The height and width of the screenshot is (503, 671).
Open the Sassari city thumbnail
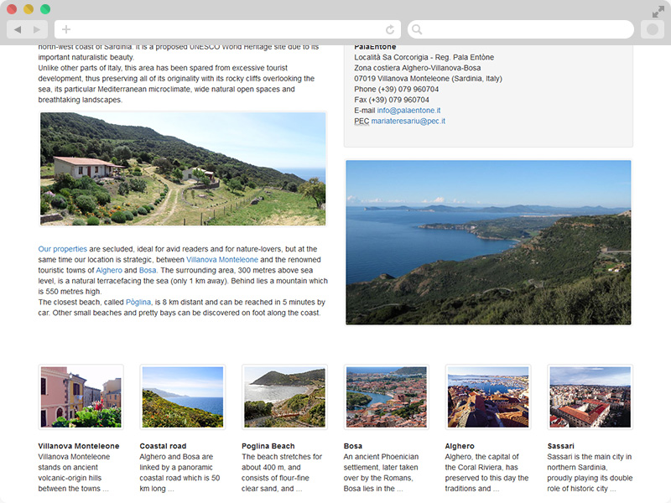tap(590, 397)
